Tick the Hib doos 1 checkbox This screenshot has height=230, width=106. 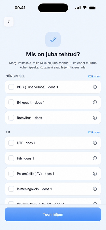11,158
